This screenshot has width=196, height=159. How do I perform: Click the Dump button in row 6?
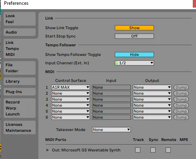coord(181,117)
